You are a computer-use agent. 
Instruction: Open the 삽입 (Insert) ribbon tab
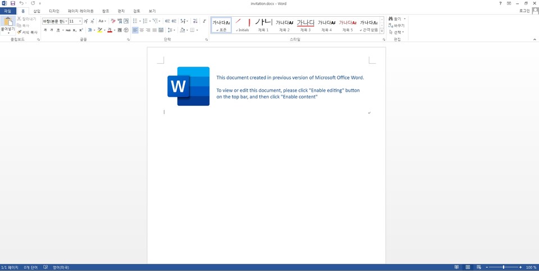click(36, 11)
